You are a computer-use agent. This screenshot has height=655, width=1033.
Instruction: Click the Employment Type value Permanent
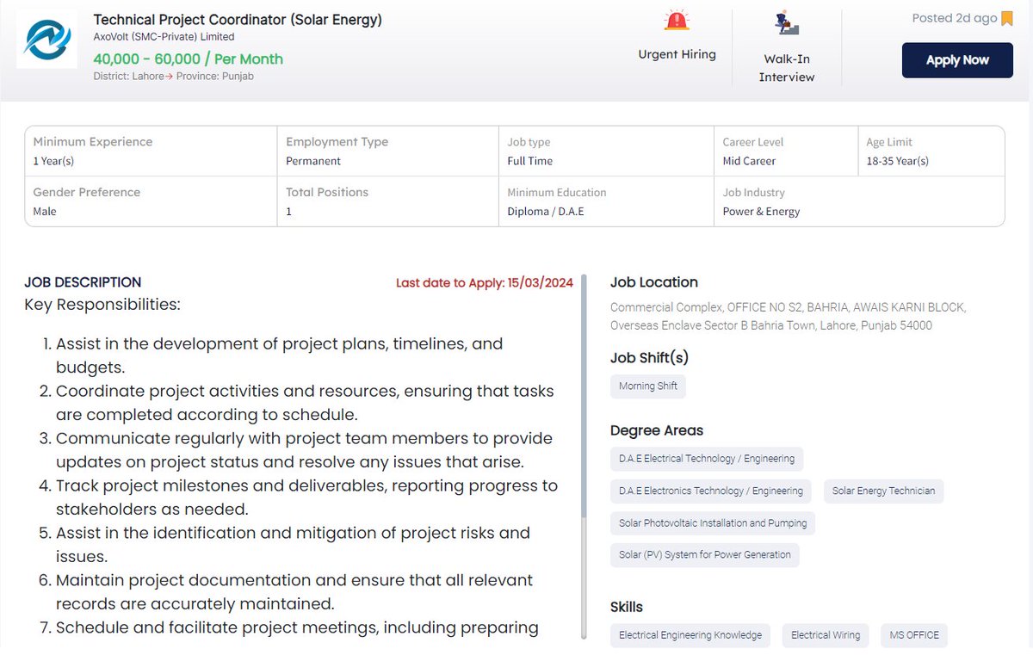[313, 161]
